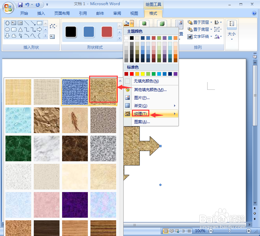Image resolution: width=260 pixels, height=236 pixels.
Task: Open the 引用 ribbon tab
Action: tap(83, 13)
